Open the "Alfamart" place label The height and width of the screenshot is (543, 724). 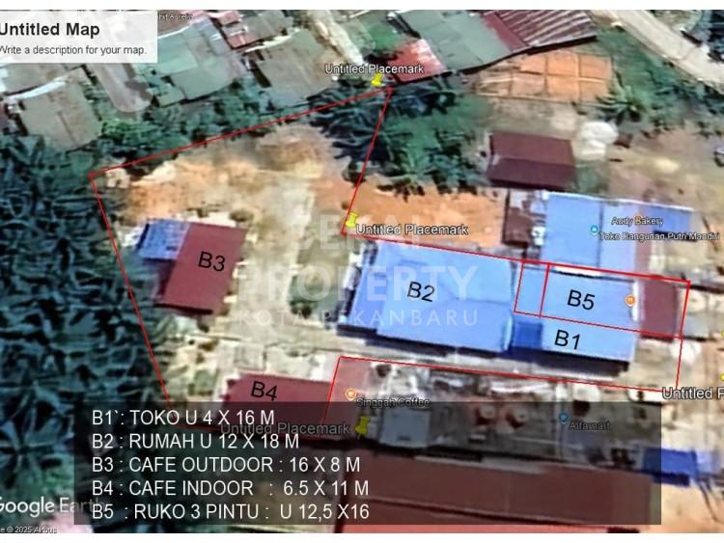pos(589,426)
